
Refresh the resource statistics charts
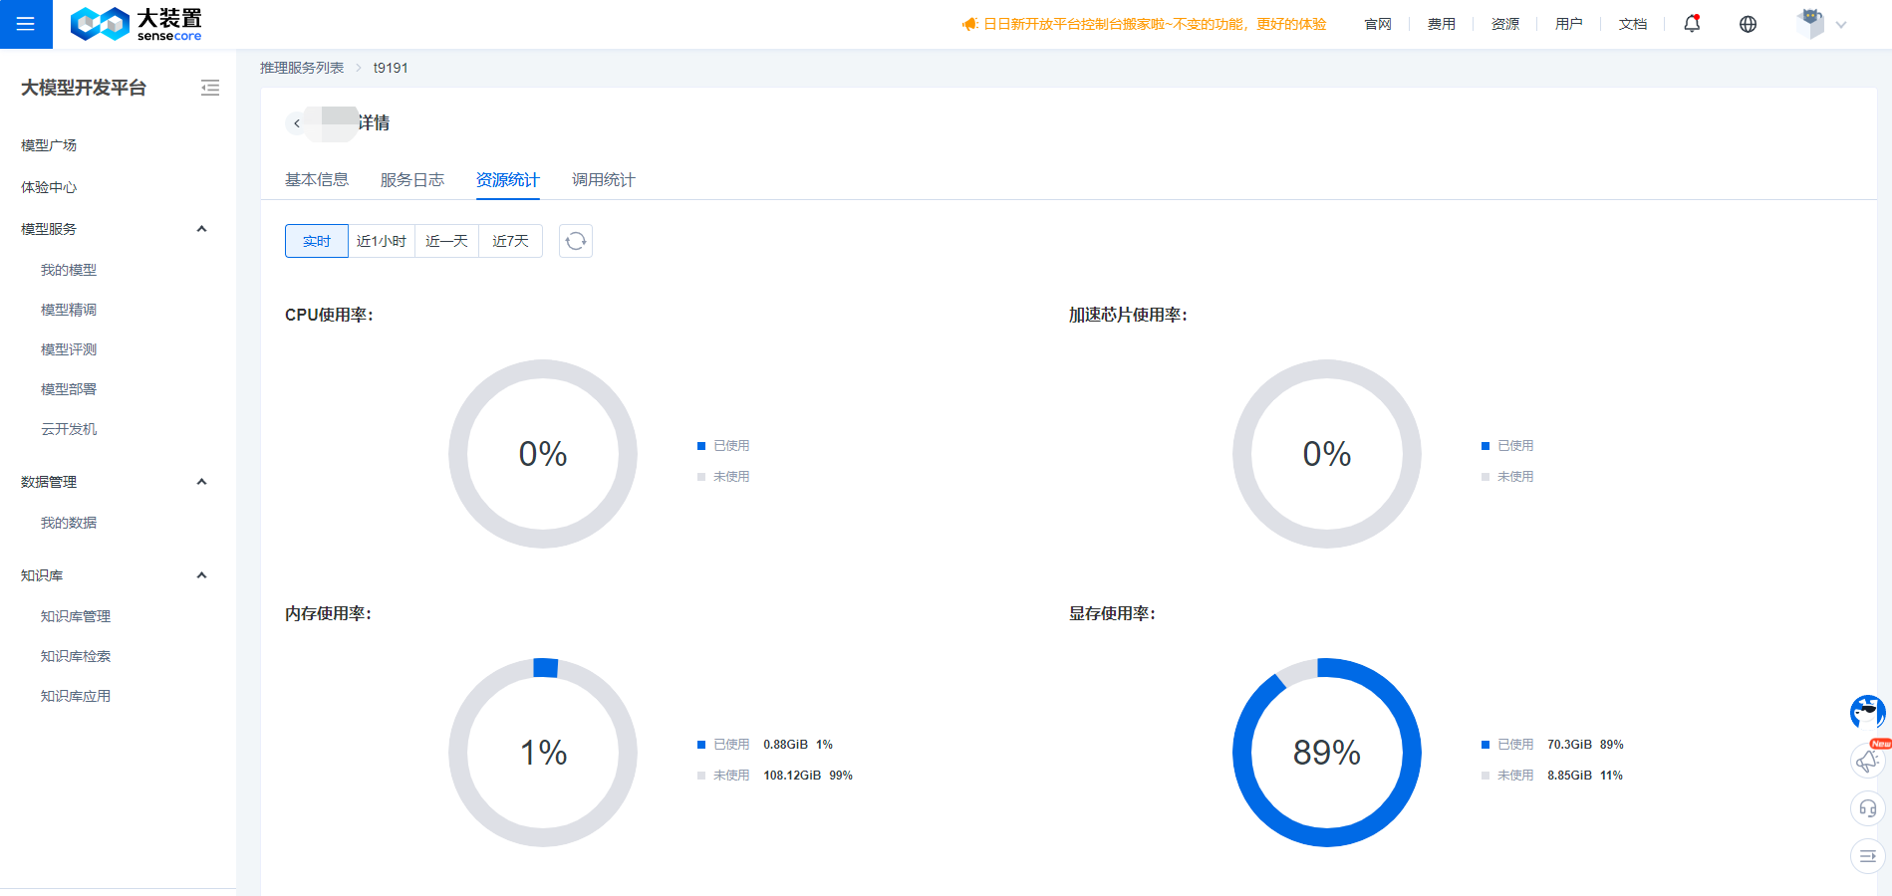[576, 241]
